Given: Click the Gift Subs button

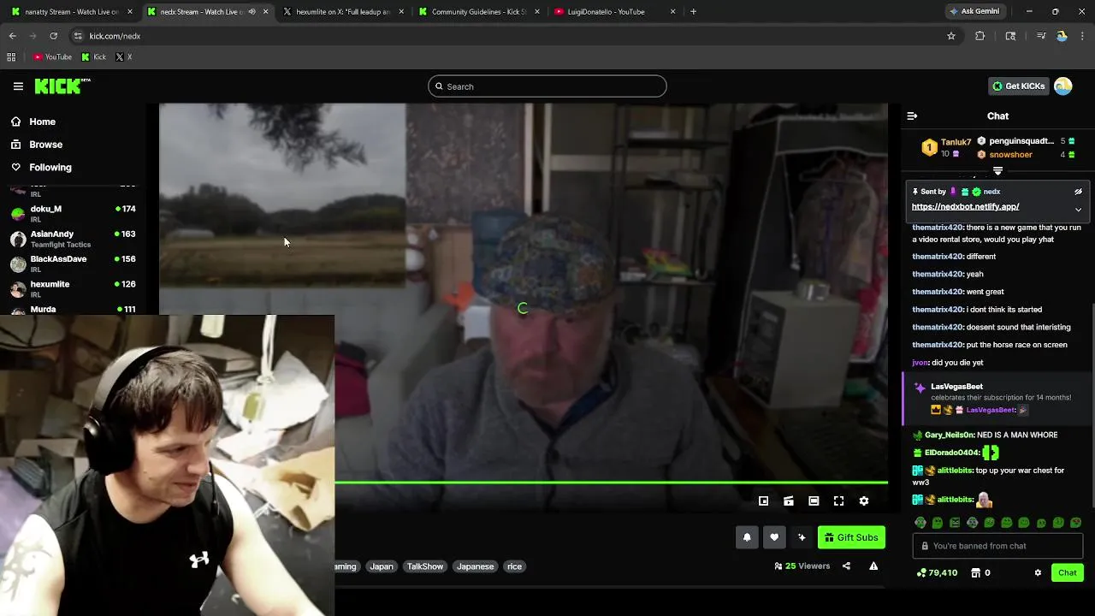Looking at the screenshot, I should point(851,537).
